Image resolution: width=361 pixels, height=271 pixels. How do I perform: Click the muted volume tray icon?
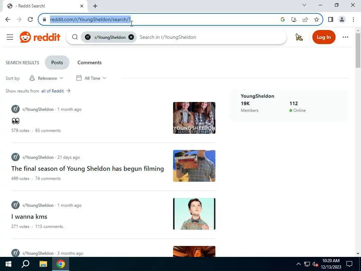315,264
